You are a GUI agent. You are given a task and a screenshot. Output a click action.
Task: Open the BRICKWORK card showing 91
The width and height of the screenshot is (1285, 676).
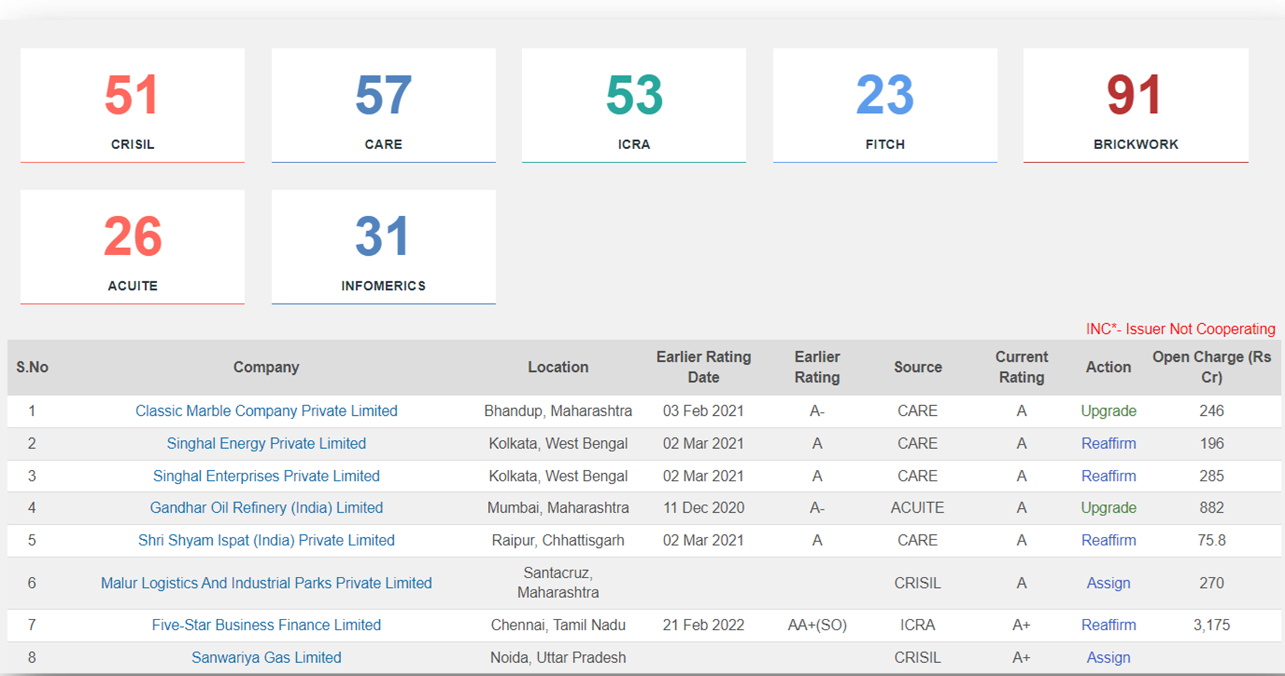(1136, 105)
